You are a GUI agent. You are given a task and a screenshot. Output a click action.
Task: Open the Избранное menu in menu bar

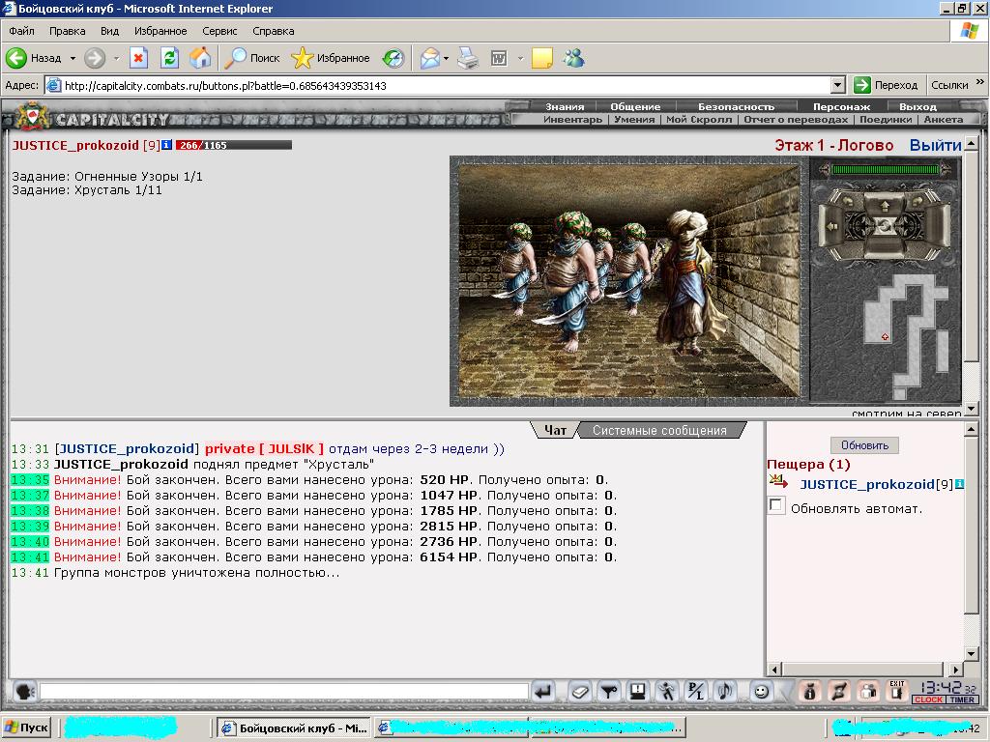[x=160, y=31]
